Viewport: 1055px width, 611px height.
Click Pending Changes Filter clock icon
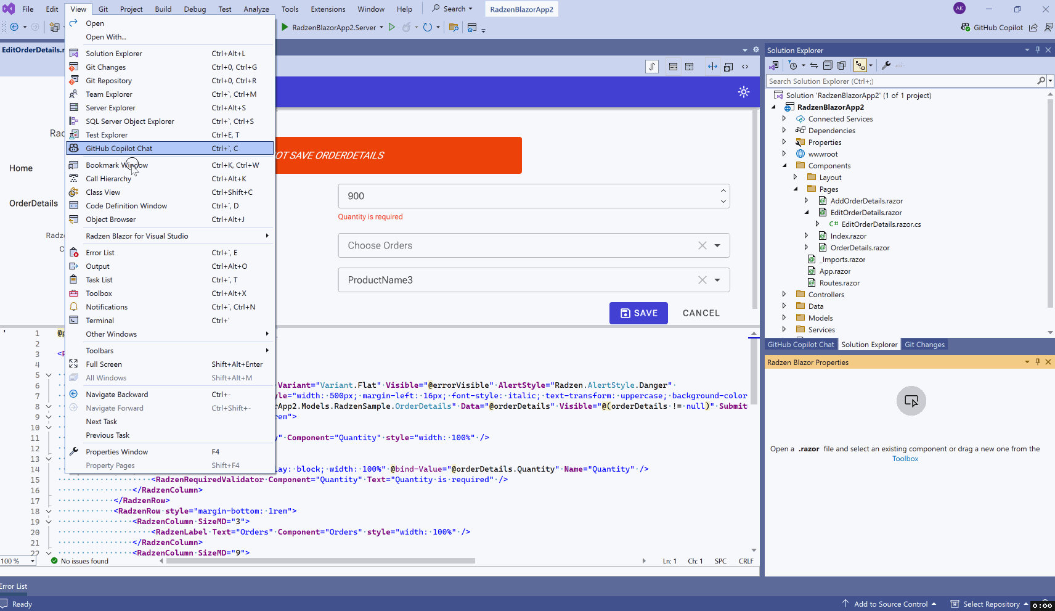pyautogui.click(x=793, y=65)
